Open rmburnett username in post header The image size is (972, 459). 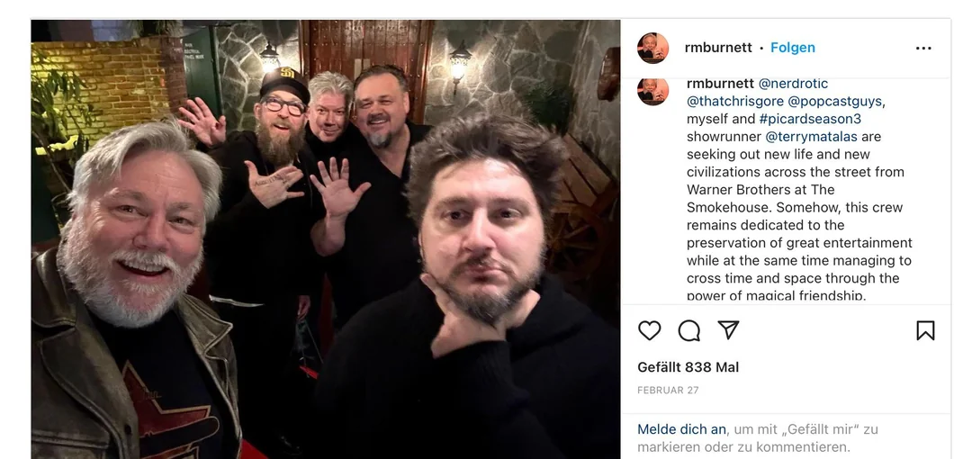click(x=718, y=48)
